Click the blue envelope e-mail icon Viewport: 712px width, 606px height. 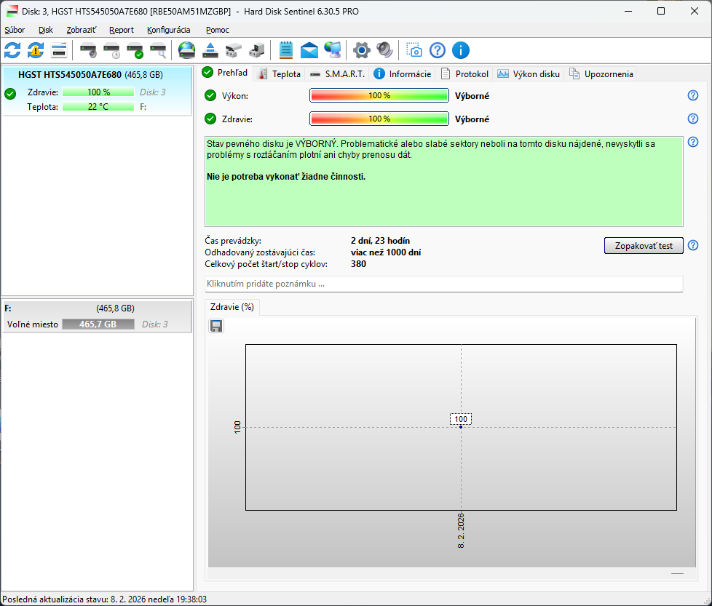(309, 50)
